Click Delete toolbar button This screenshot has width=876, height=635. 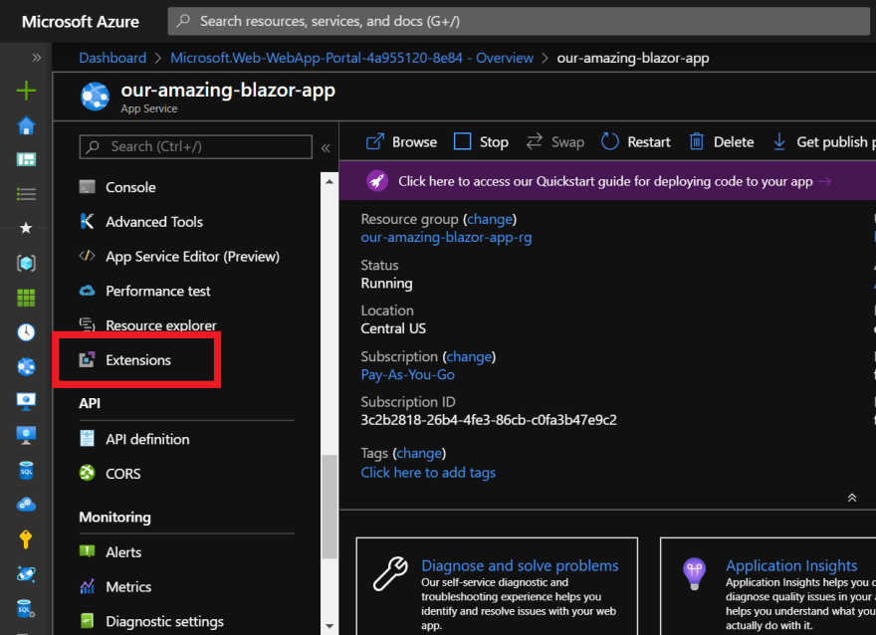722,142
